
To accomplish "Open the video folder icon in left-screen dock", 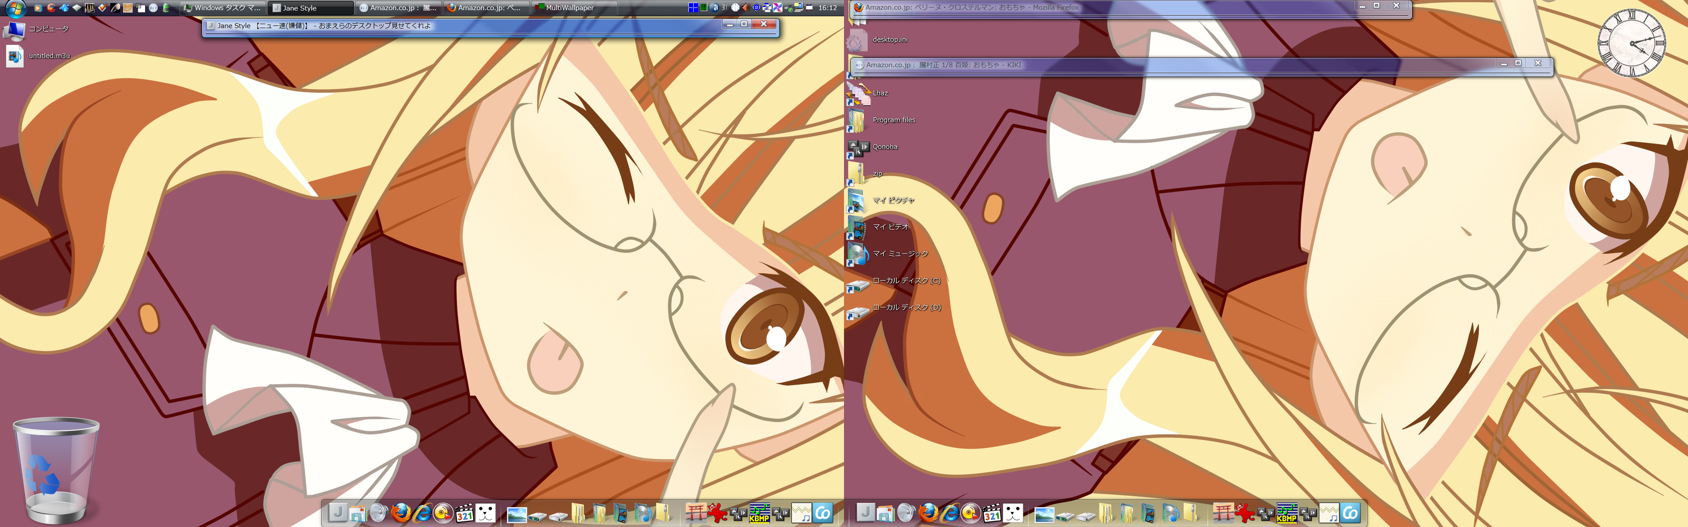I will [621, 513].
